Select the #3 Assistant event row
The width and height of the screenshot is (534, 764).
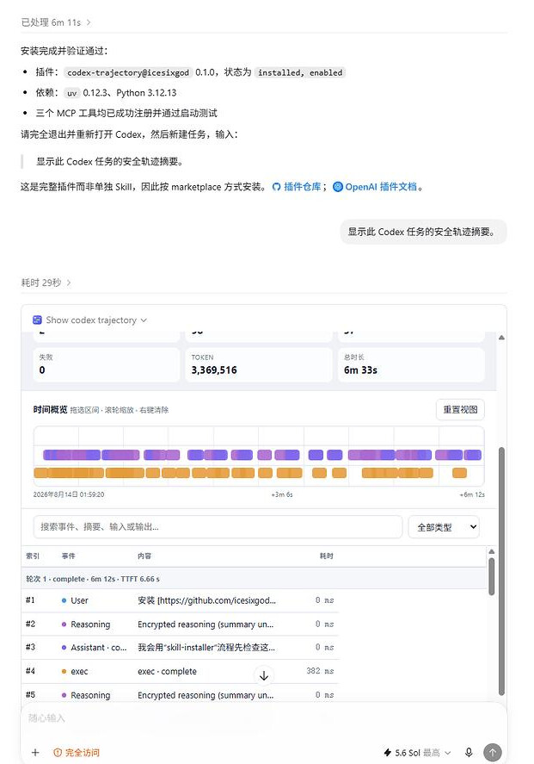[x=180, y=648]
